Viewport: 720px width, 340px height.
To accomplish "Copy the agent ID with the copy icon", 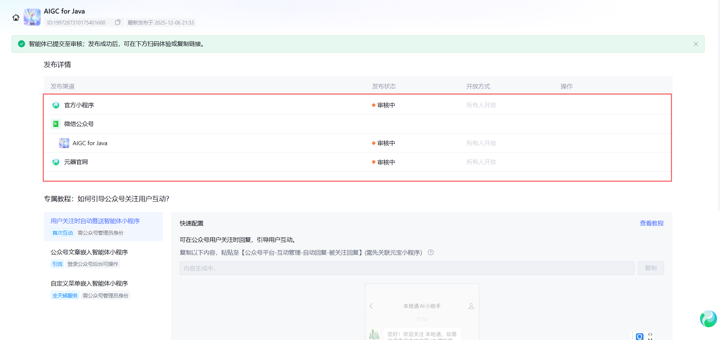I will pyautogui.click(x=118, y=23).
